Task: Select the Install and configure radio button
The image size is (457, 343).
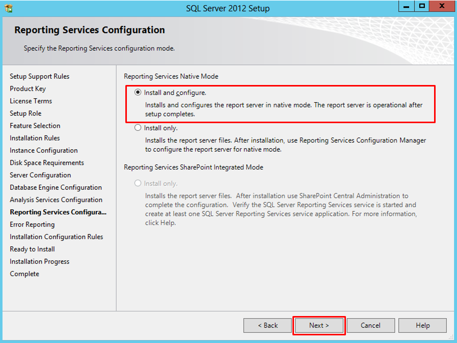Action: 138,93
